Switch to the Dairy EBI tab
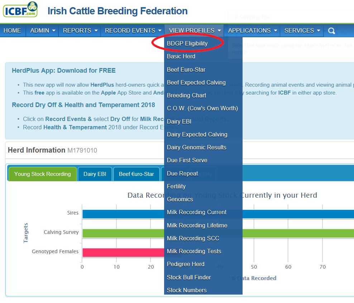 [x=95, y=174]
